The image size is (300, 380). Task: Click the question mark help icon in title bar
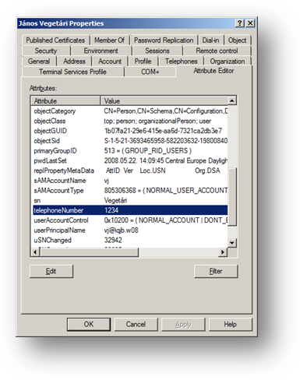pos(240,23)
